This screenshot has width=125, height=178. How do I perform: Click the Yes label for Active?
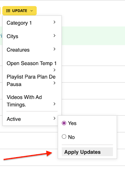[72, 123]
